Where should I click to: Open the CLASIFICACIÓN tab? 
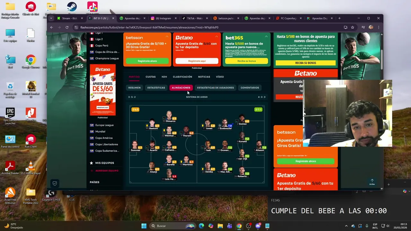pyautogui.click(x=182, y=77)
